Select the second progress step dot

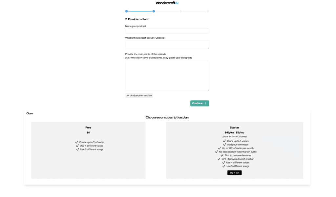tap(154, 11)
